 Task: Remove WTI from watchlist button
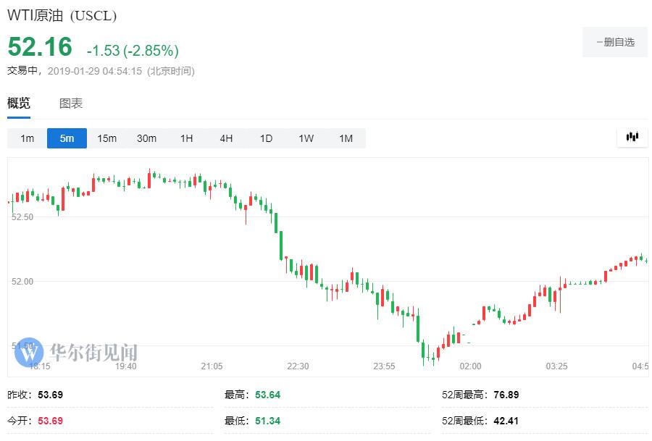point(614,42)
